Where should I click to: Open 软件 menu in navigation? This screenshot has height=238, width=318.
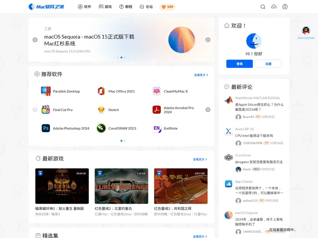pos(84,7)
